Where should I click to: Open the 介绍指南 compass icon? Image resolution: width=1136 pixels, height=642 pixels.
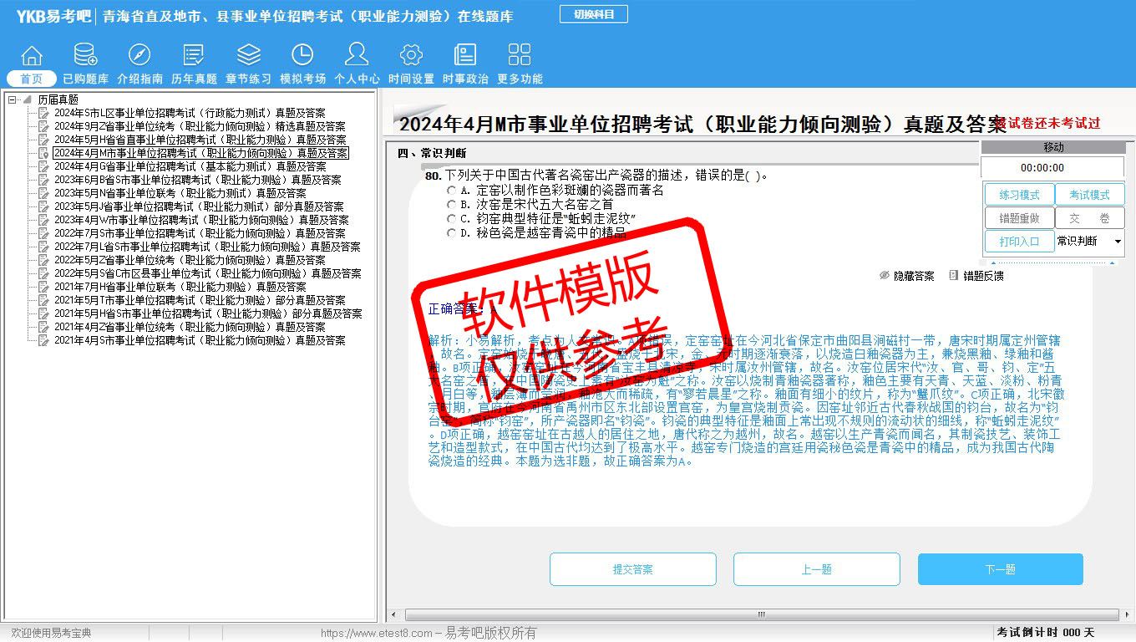(139, 57)
